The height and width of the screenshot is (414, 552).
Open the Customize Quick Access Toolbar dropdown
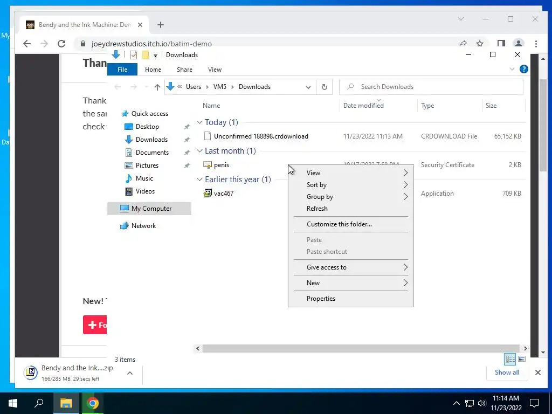[x=155, y=56]
